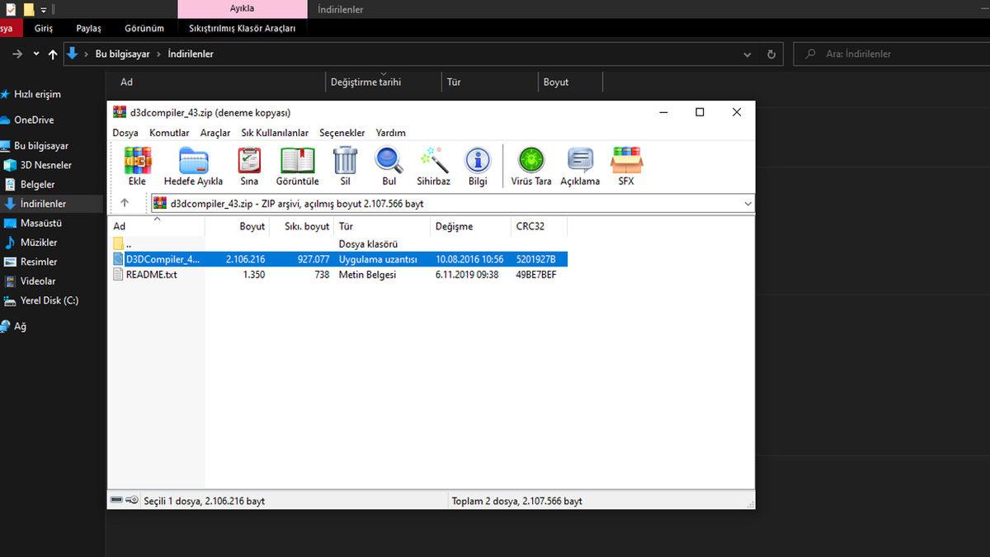Click the Sil delete tool
This screenshot has height=557, width=990.
(345, 165)
